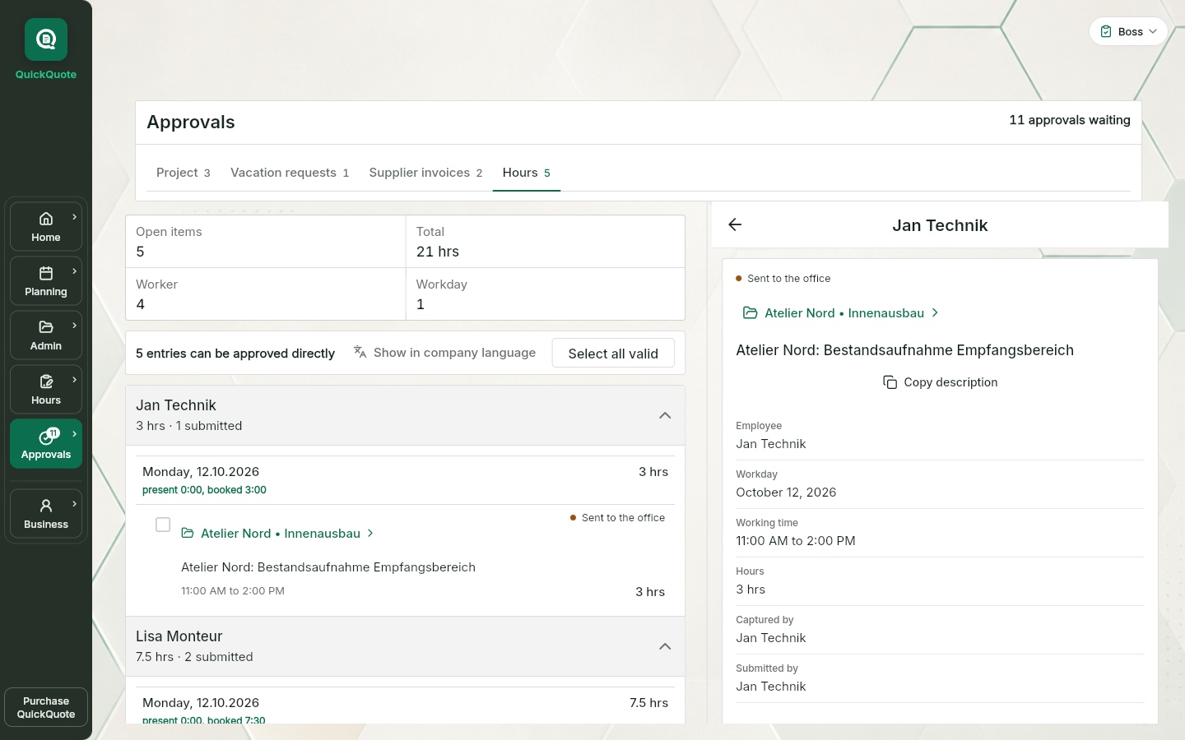Open the Hours clipboard icon in sidebar
The width and height of the screenshot is (1185, 740).
46,382
